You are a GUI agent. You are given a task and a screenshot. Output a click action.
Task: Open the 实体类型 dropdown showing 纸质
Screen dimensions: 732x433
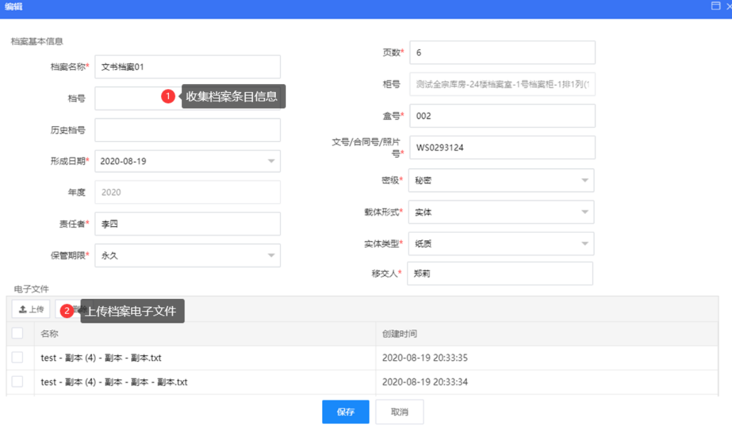[x=584, y=244]
